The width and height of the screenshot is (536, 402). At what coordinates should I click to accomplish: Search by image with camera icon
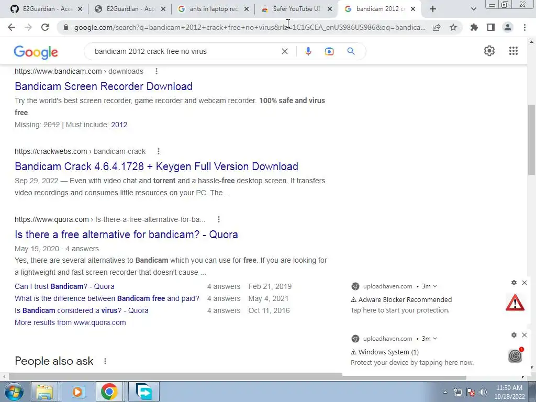329,51
